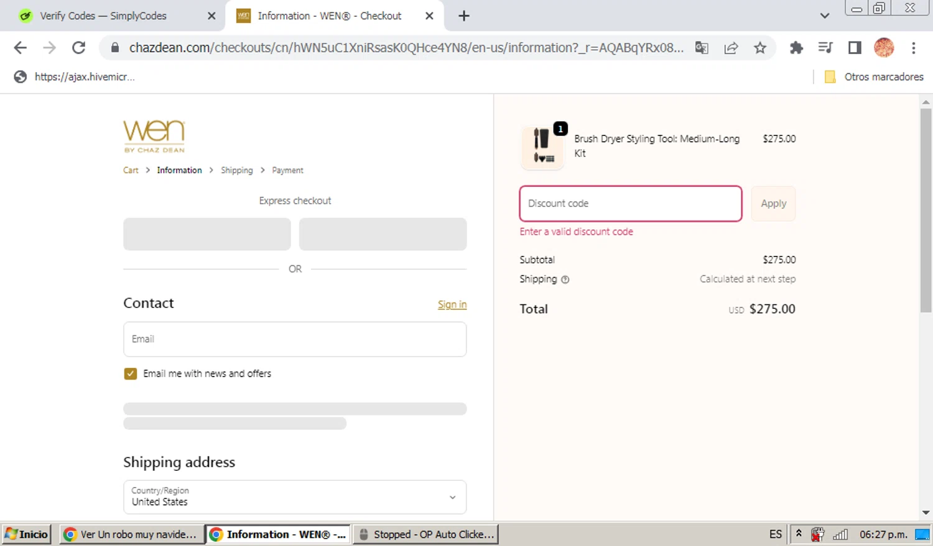Show hidden tray icons arrow

[x=799, y=534]
